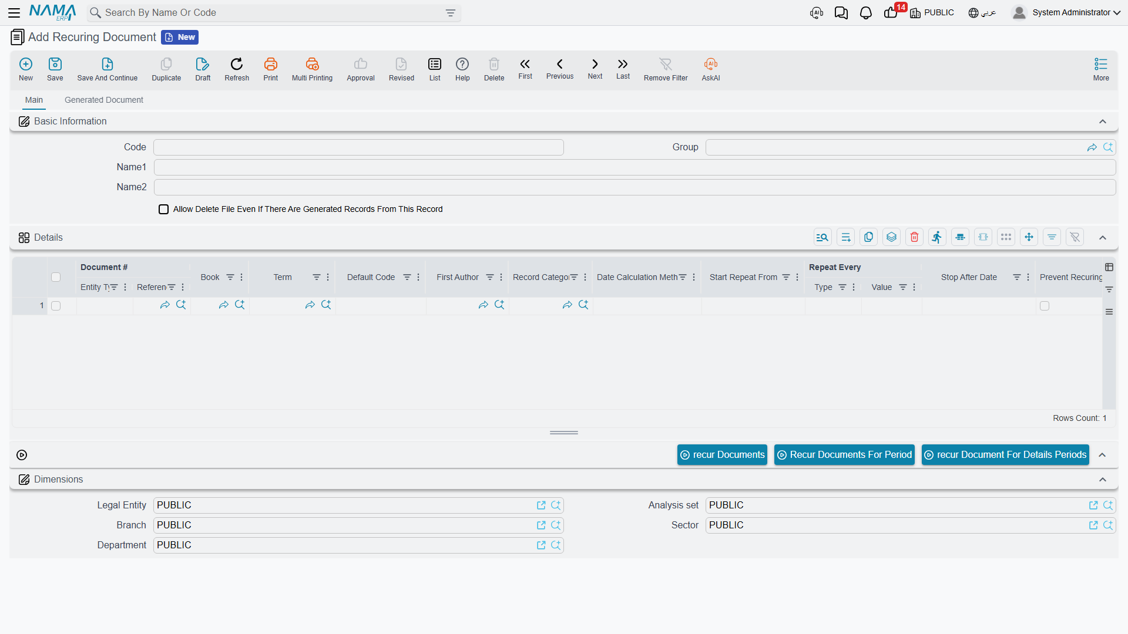Click recur Documents button
1128x634 pixels.
(x=722, y=455)
